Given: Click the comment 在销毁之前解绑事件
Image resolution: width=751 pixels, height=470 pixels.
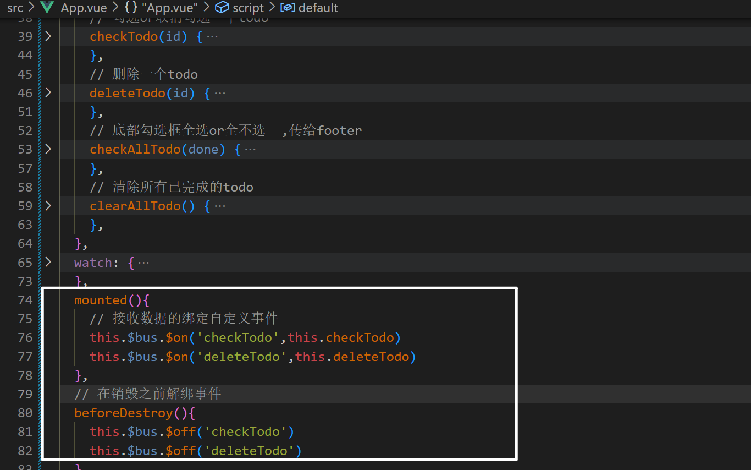Looking at the screenshot, I should click(x=148, y=394).
